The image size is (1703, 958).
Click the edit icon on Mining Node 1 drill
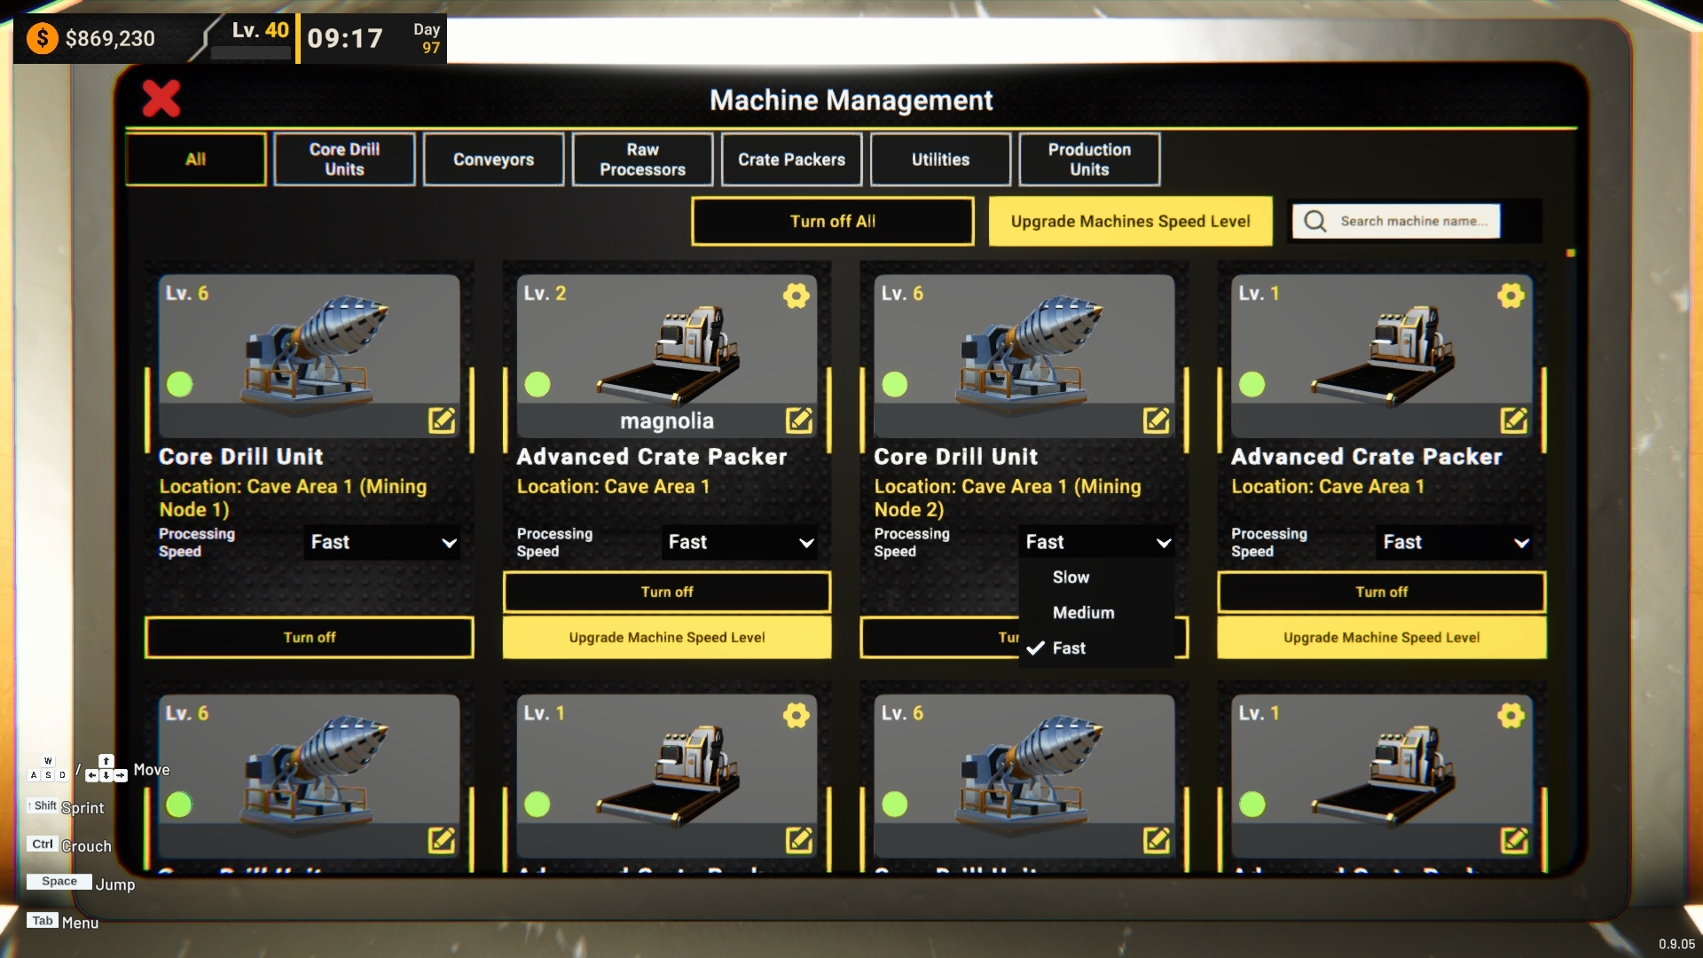(x=441, y=420)
